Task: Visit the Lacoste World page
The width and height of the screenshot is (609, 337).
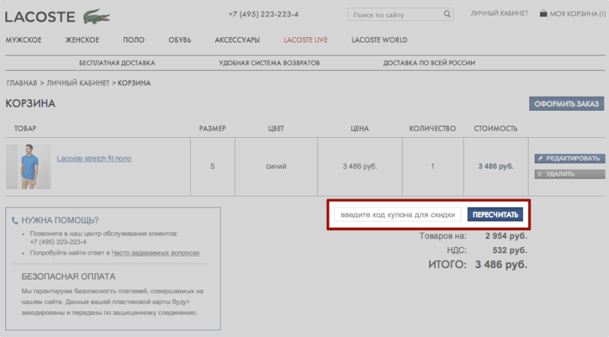Action: point(379,40)
